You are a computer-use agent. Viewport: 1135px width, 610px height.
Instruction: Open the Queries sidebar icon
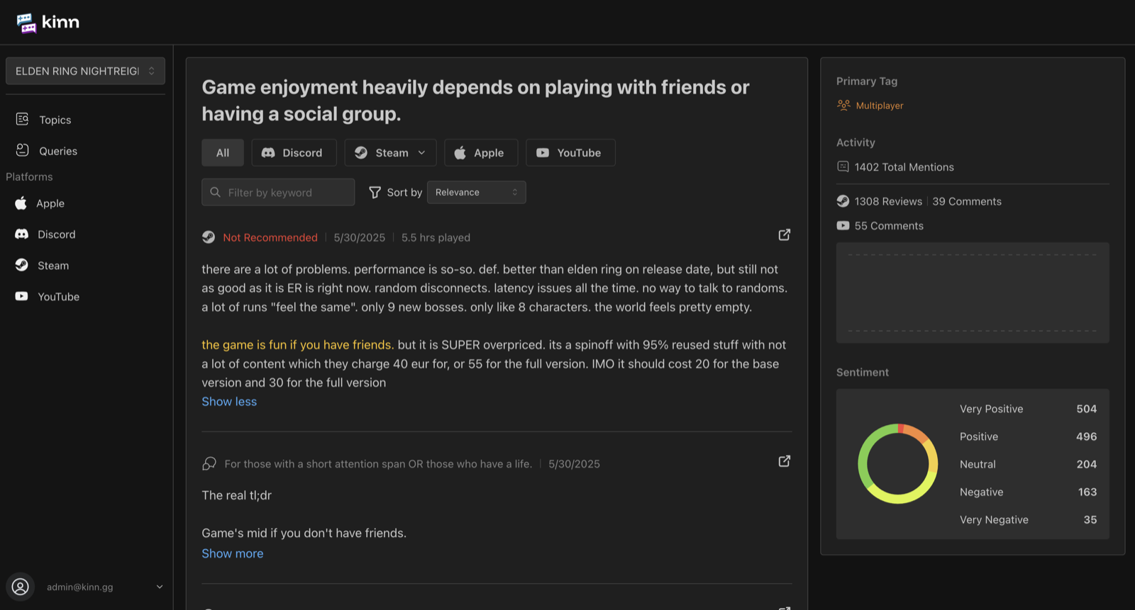22,150
